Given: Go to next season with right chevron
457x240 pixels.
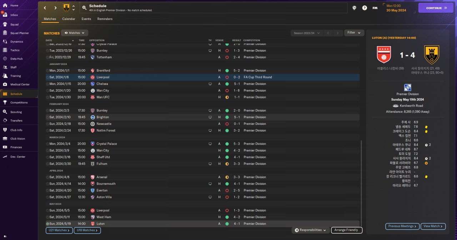Looking at the screenshot, I should [338, 33].
